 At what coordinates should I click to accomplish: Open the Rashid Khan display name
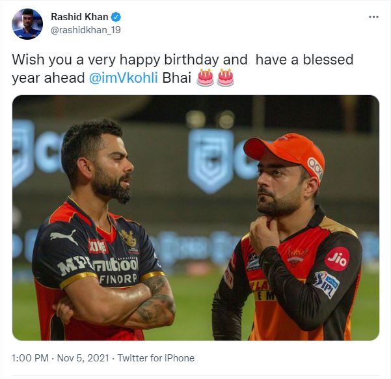[79, 17]
